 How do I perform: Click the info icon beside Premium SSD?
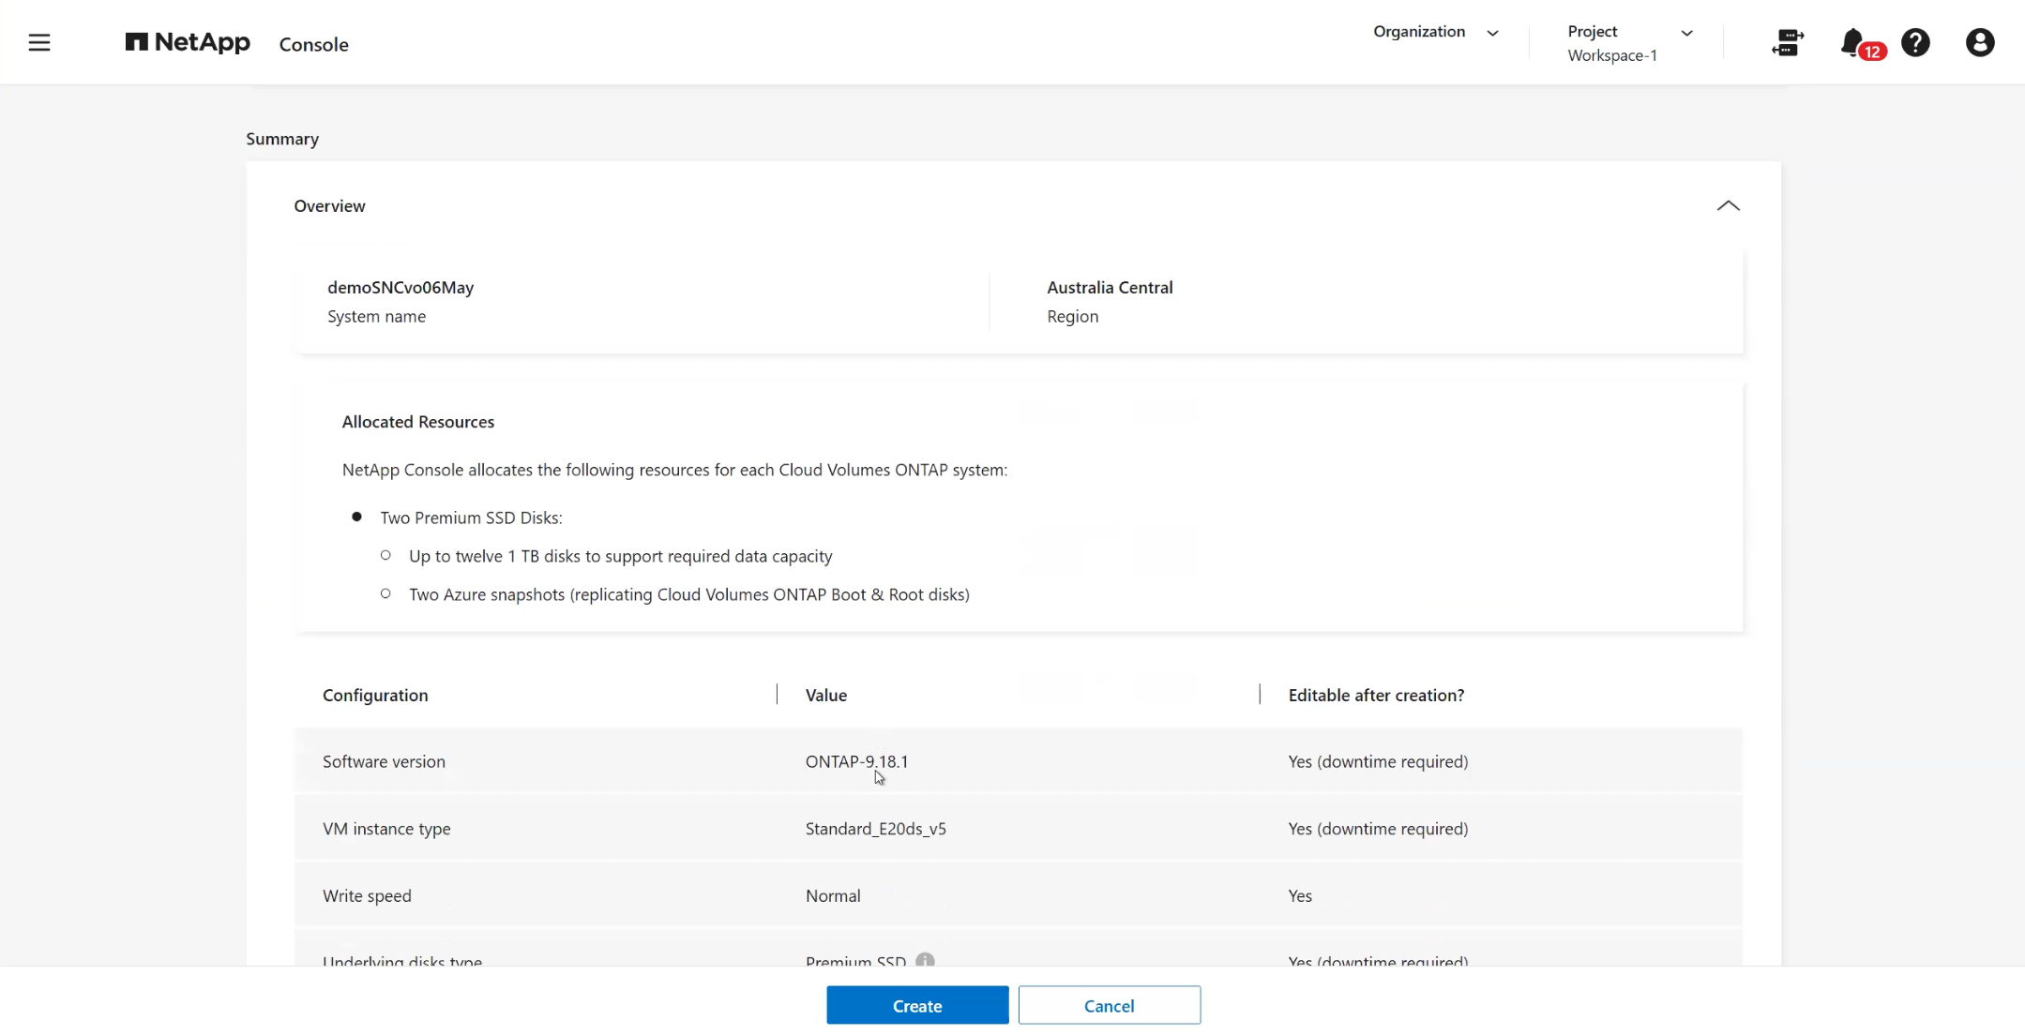(925, 960)
